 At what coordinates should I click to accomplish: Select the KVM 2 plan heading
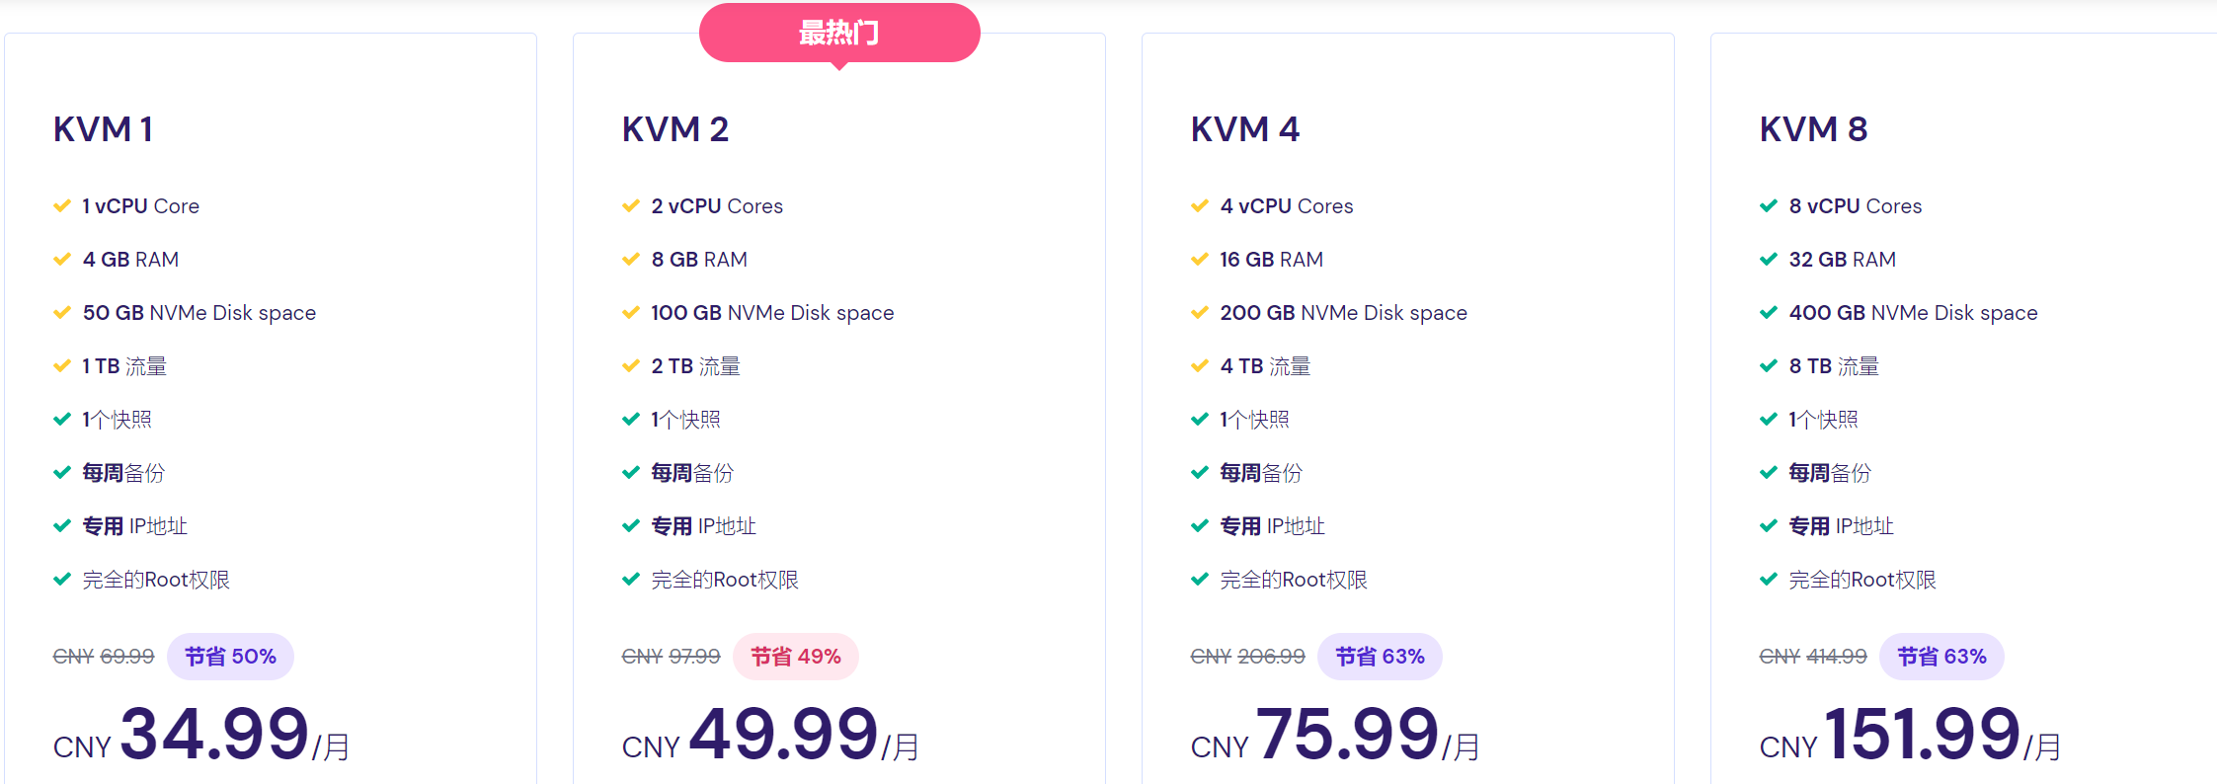(x=675, y=129)
